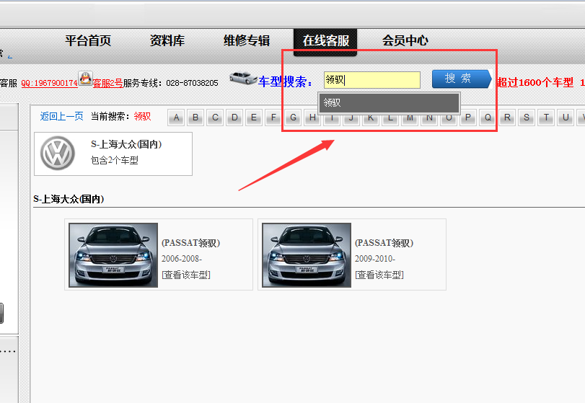Filter brands by letter F

coord(273,118)
